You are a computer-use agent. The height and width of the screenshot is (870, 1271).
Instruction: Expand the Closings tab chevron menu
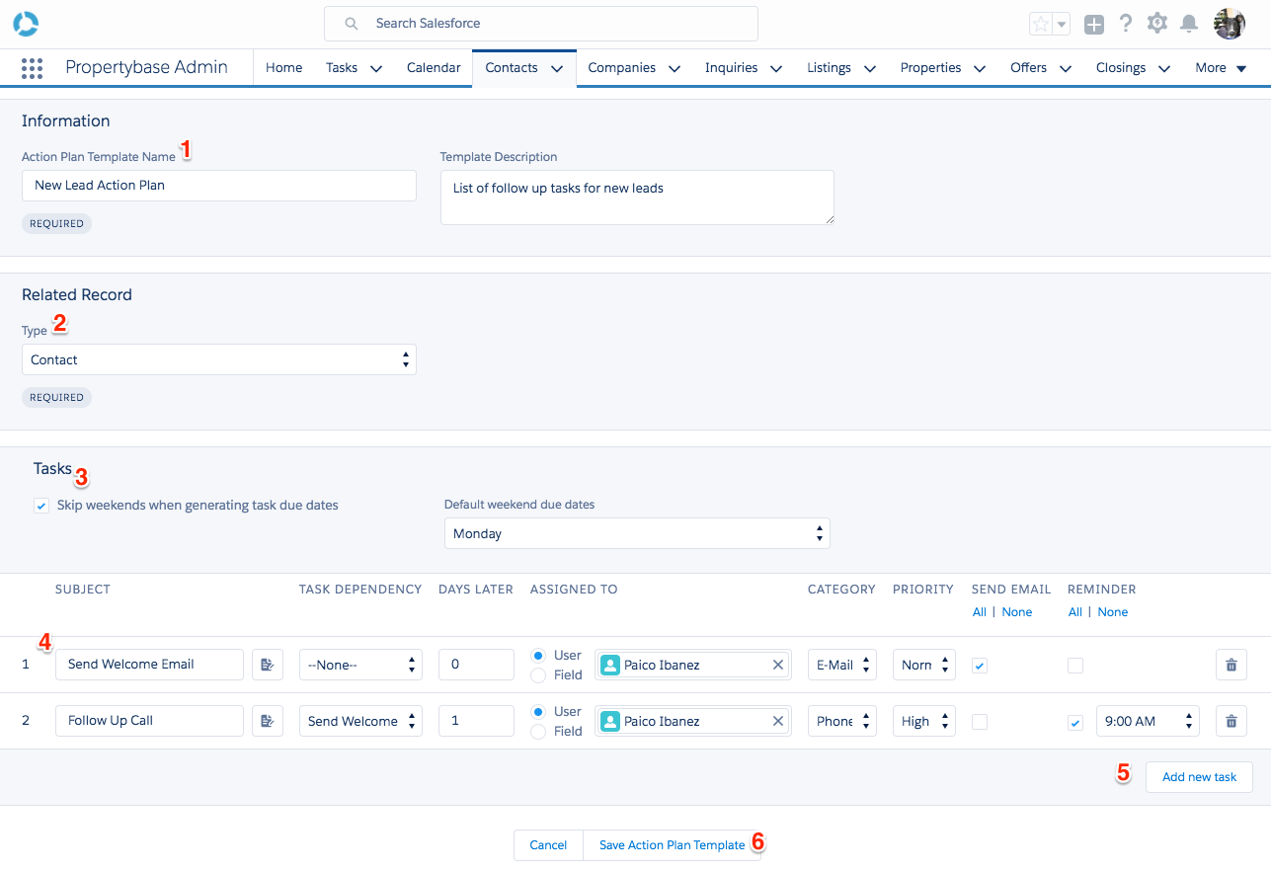tap(1164, 69)
